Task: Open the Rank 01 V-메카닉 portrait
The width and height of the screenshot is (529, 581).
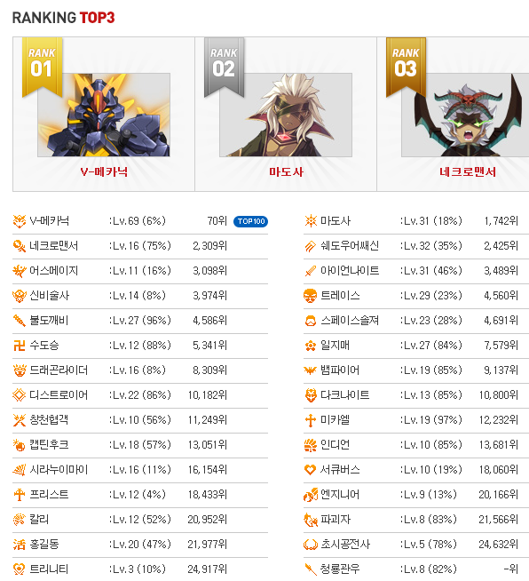Action: [104, 115]
